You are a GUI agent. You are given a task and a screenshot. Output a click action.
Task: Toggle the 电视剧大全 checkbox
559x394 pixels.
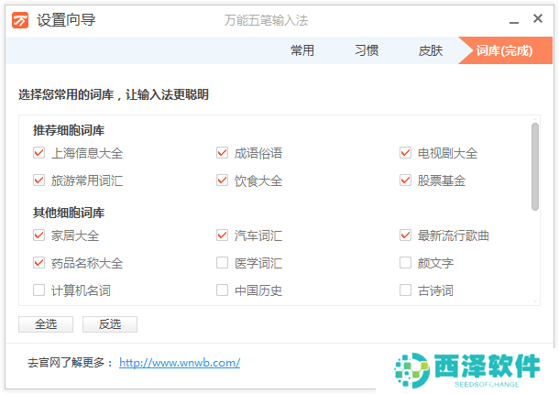pos(405,153)
